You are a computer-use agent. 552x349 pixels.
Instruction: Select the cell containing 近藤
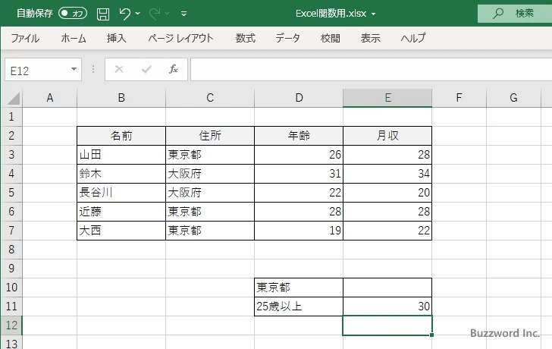pos(121,212)
